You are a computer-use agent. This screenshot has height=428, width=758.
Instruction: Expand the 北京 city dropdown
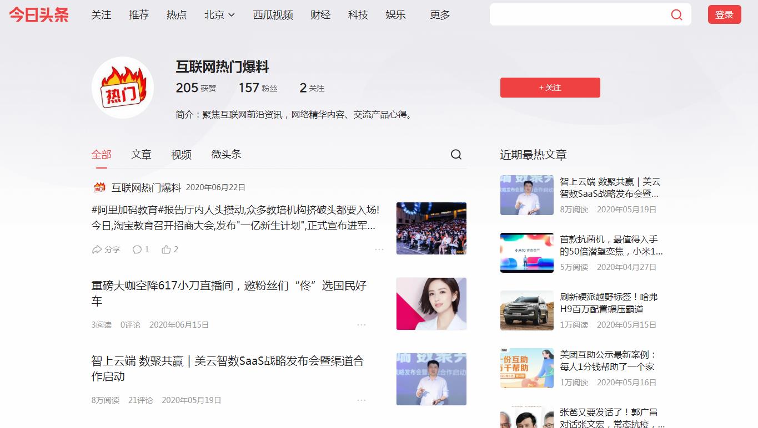(x=219, y=15)
